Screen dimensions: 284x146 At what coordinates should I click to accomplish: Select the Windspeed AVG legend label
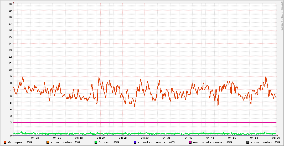tap(20, 142)
